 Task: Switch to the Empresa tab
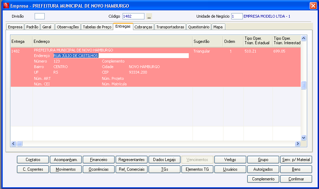(15, 27)
